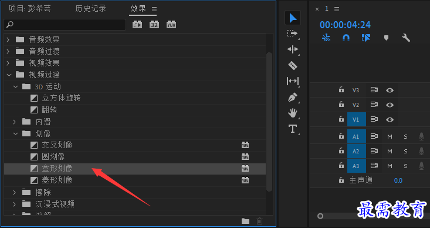Click the 00:00:04:24 playhead timecode
Image resolution: width=430 pixels, height=228 pixels.
pyautogui.click(x=345, y=25)
